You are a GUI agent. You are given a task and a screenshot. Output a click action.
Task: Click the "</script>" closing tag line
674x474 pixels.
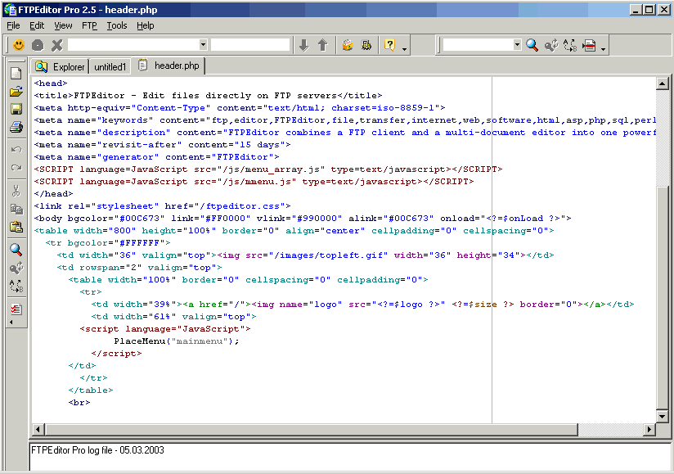(116, 354)
